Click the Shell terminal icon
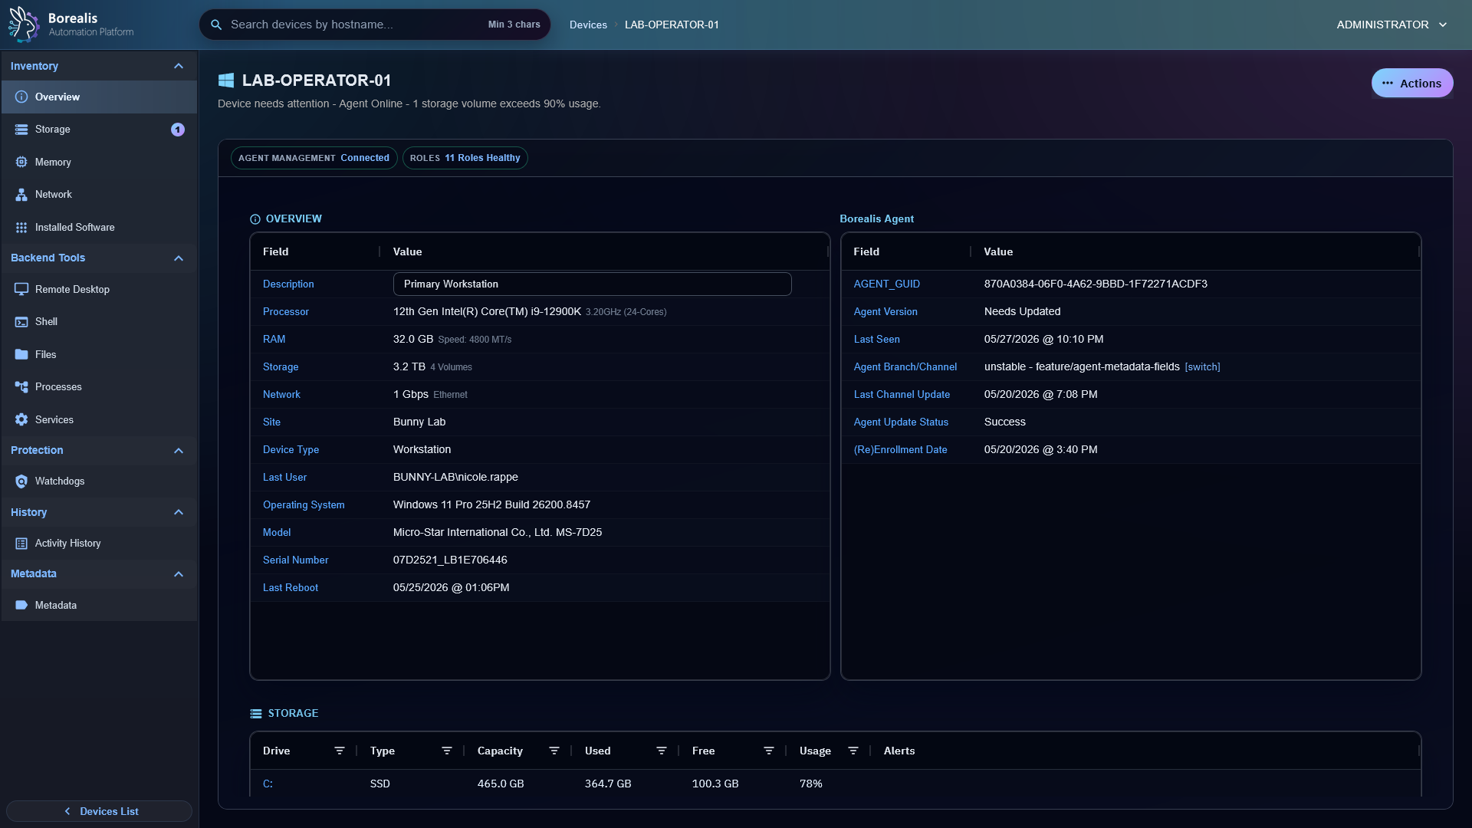The width and height of the screenshot is (1472, 828). coord(21,322)
